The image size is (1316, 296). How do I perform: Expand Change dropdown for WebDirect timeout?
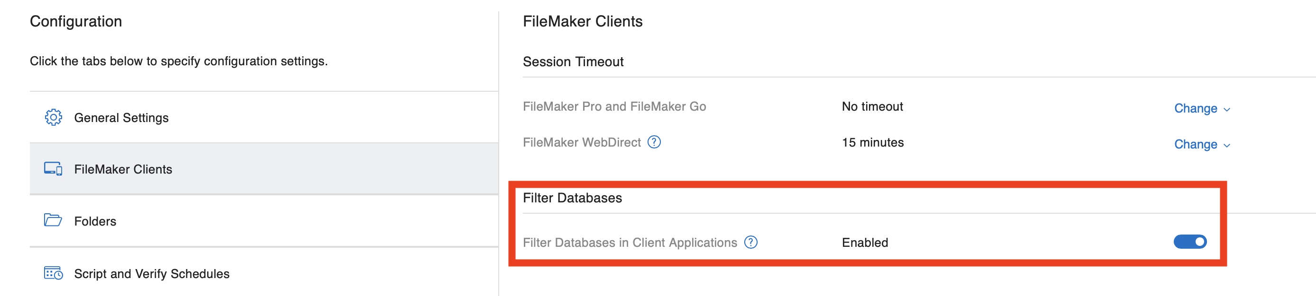pyautogui.click(x=1202, y=145)
